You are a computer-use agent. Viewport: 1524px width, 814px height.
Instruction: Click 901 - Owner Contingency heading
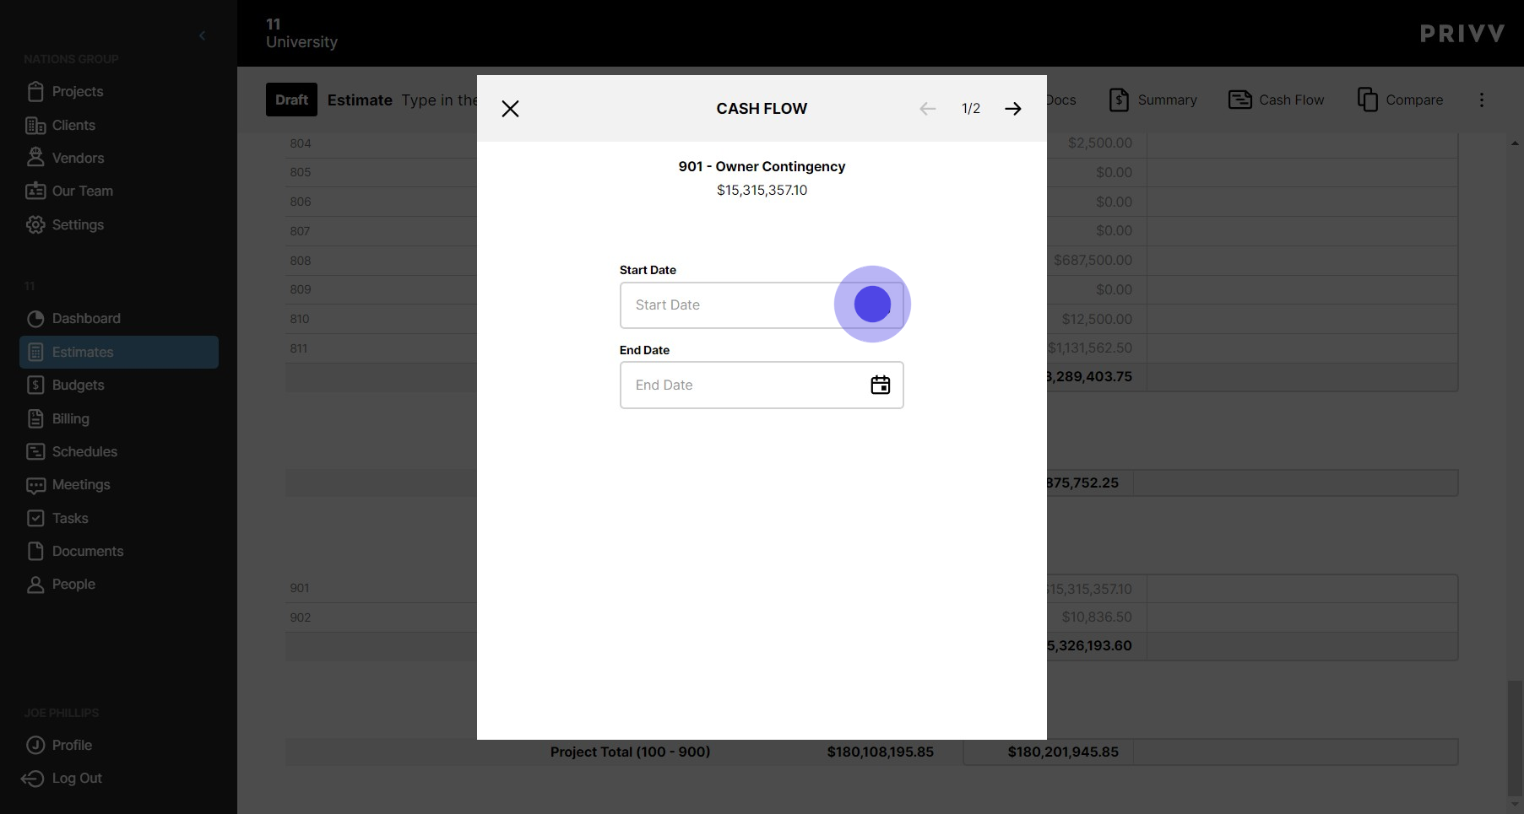[762, 166]
